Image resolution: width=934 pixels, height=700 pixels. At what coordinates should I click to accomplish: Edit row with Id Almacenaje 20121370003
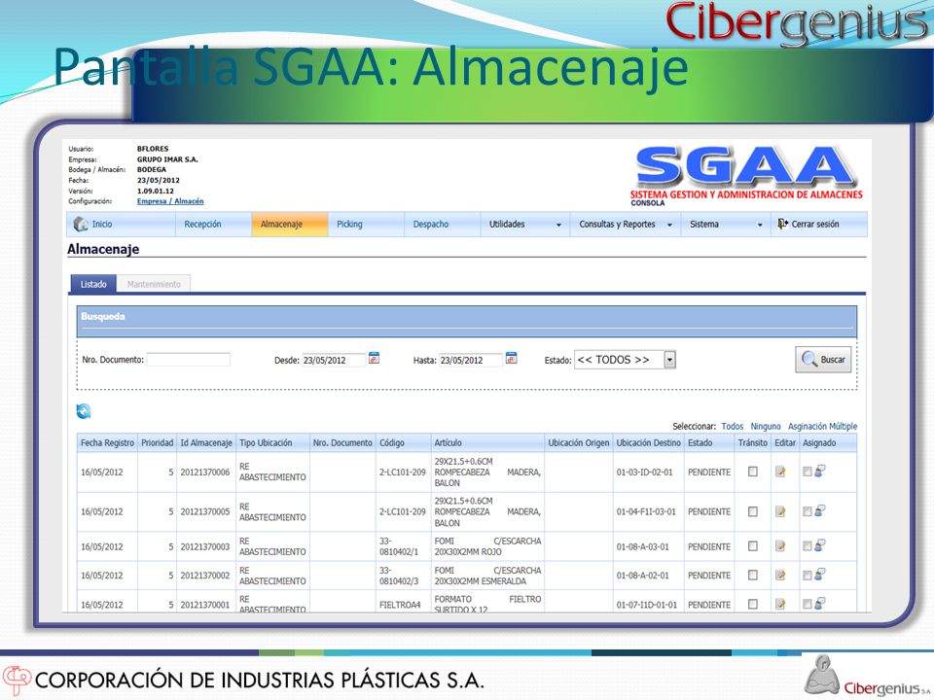[x=780, y=545]
